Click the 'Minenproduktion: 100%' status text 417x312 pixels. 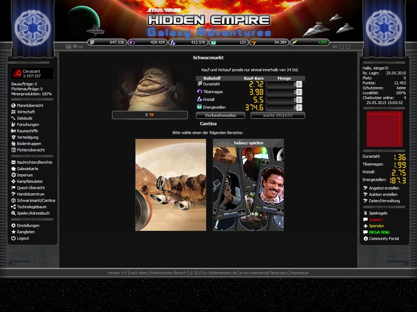tap(31, 94)
